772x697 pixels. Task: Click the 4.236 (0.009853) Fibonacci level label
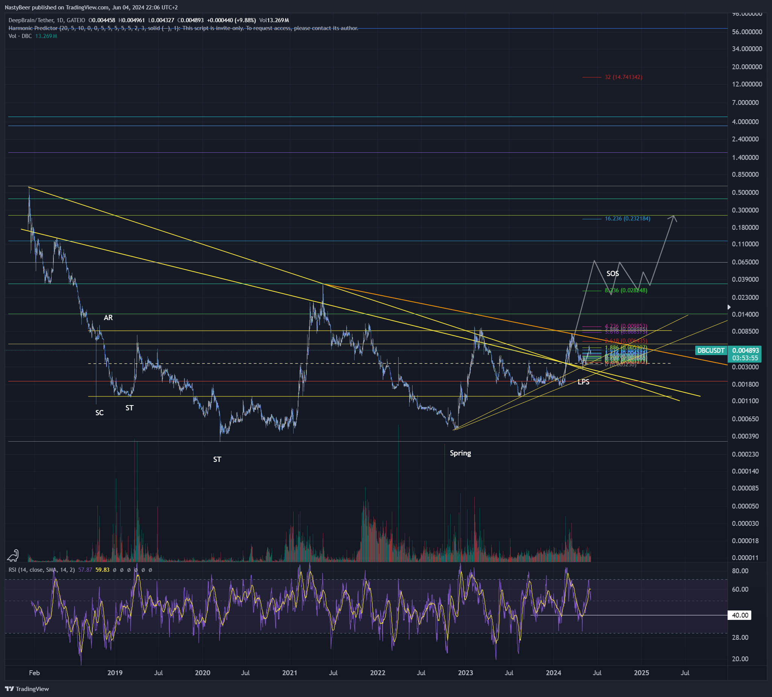(x=626, y=326)
